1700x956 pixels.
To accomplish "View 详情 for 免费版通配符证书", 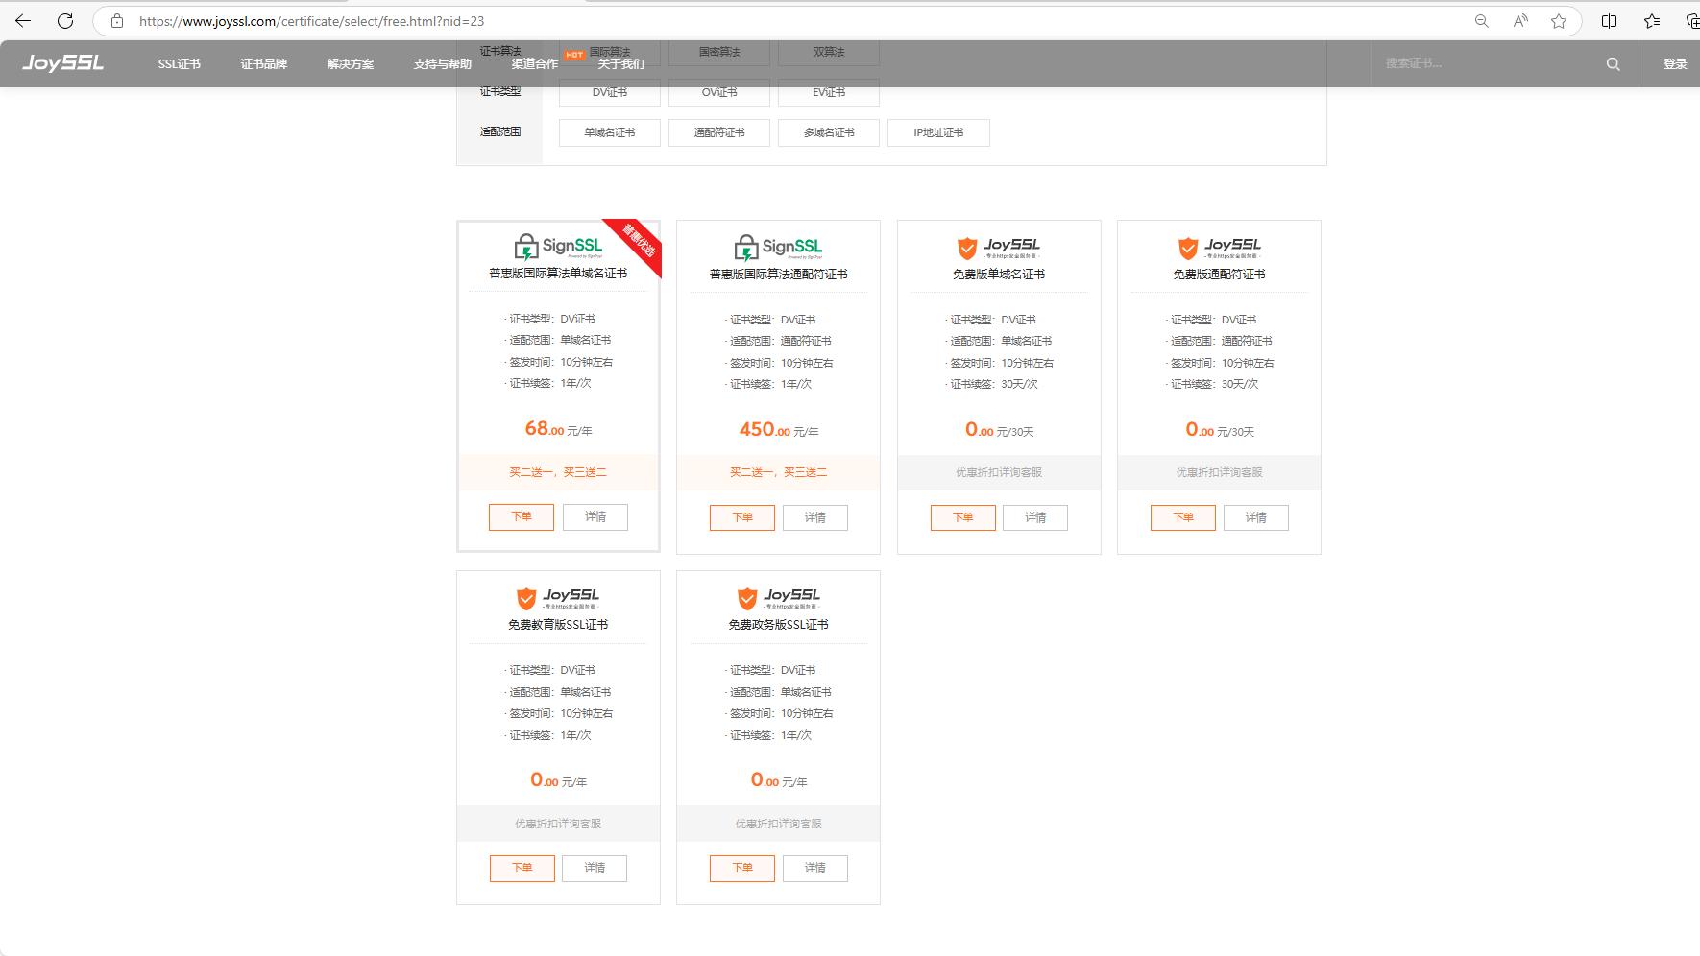I will point(1256,517).
